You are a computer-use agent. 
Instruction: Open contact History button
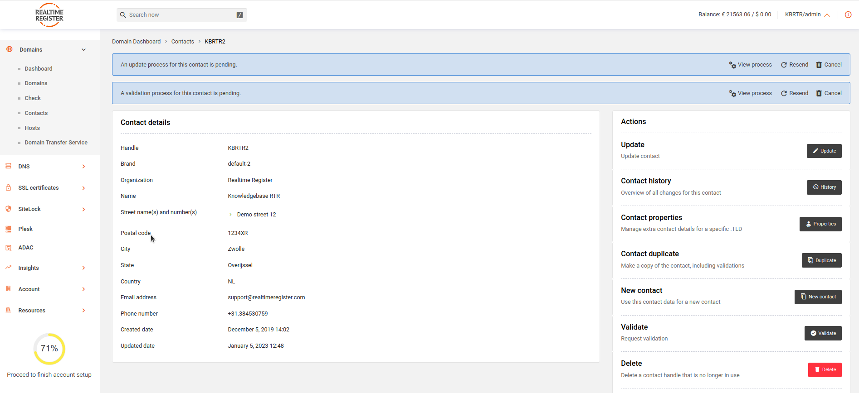coord(824,187)
